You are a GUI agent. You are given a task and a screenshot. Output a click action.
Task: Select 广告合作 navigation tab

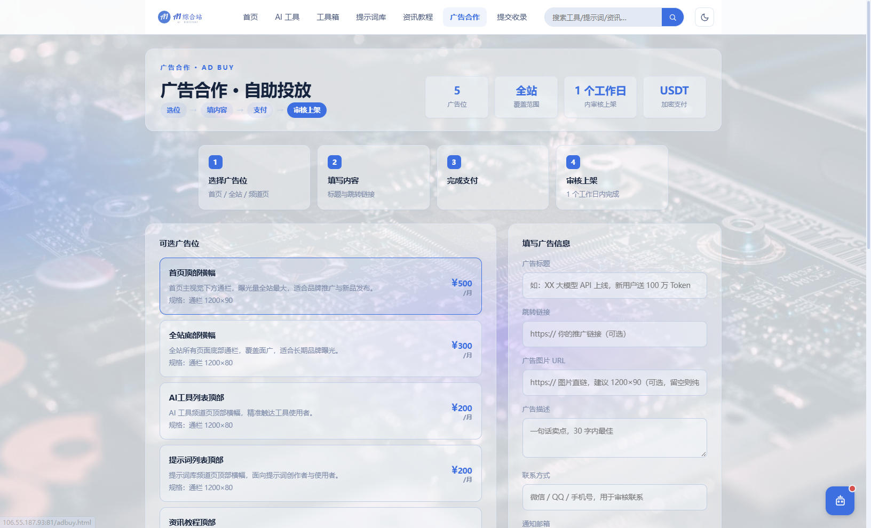click(x=465, y=17)
